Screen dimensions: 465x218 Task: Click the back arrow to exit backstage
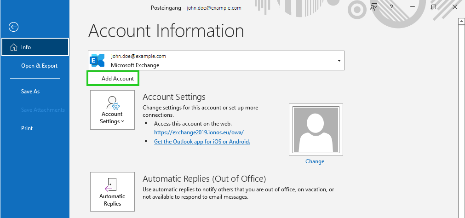pos(14,27)
